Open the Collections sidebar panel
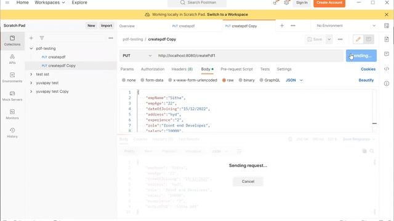Viewport: 394px width, 221px height. (x=12, y=41)
